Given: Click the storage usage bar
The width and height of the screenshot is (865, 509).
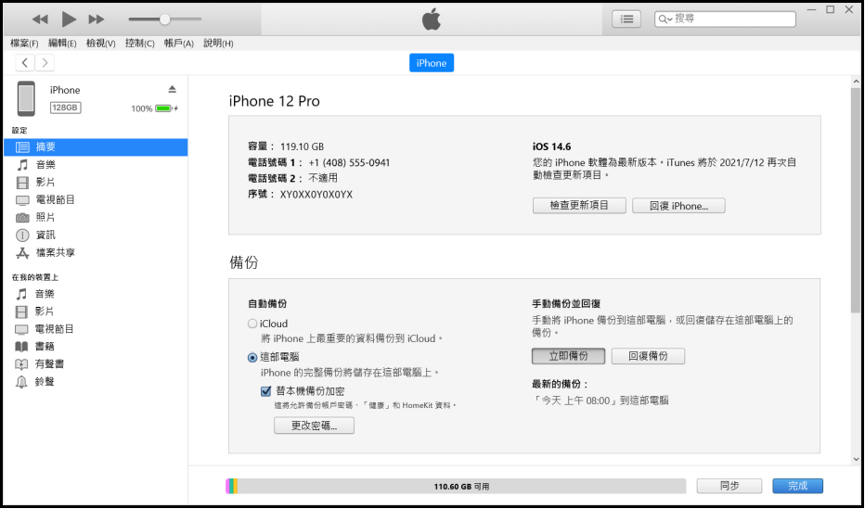Looking at the screenshot, I should click(456, 486).
